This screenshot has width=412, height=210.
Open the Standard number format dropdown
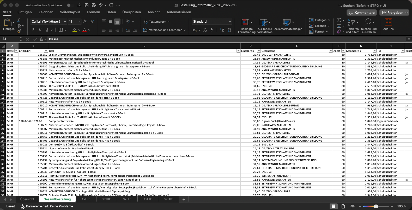pos(230,22)
